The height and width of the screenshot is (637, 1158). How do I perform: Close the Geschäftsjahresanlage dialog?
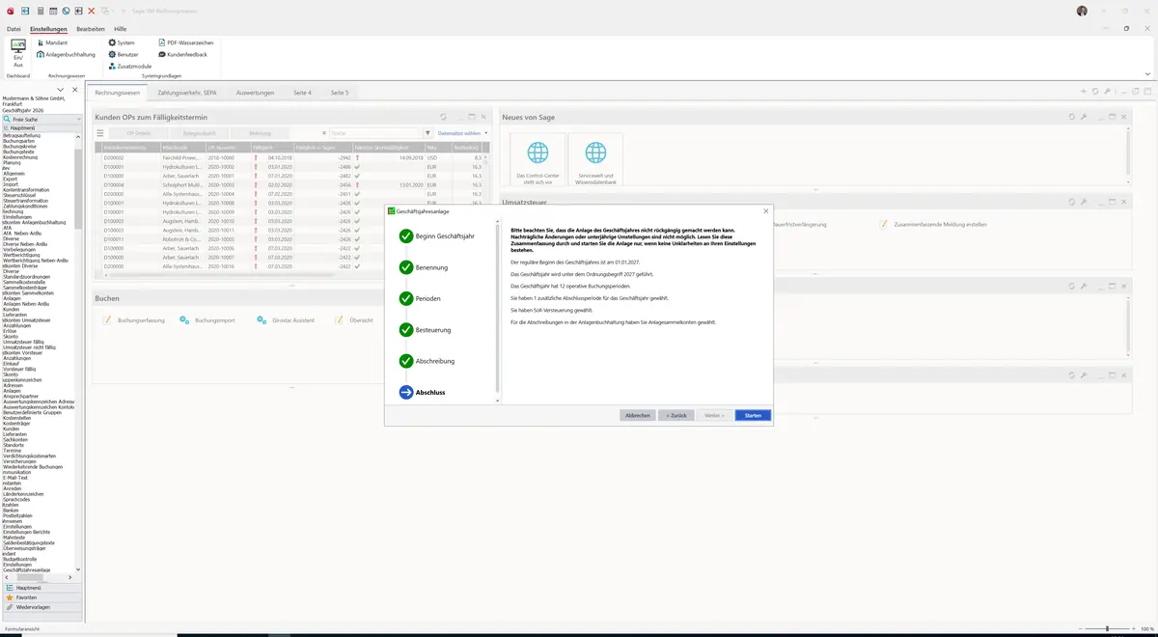(x=766, y=210)
